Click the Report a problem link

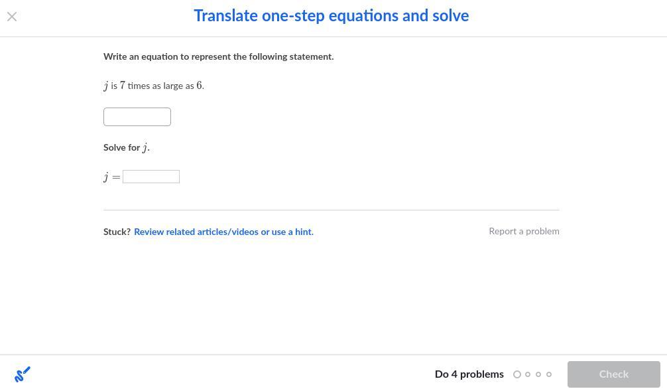pos(524,231)
